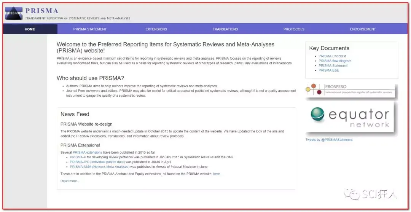Click Read more... in News Feed

(70, 181)
